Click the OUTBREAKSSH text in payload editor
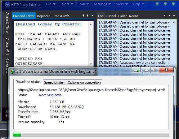Image resolution: width=179 pixels, height=139 pixels. (29, 64)
